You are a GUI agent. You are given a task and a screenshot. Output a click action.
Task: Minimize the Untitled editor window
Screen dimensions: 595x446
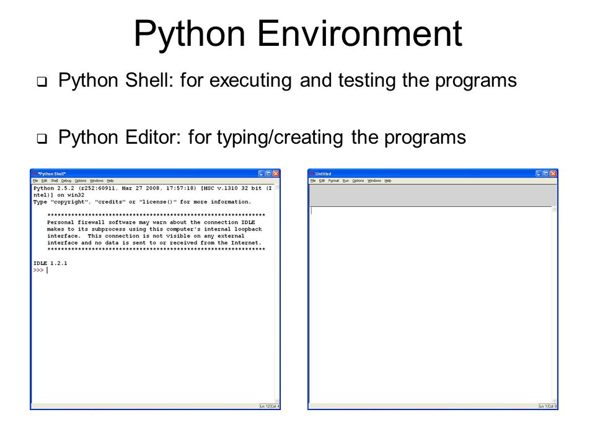tap(539, 173)
